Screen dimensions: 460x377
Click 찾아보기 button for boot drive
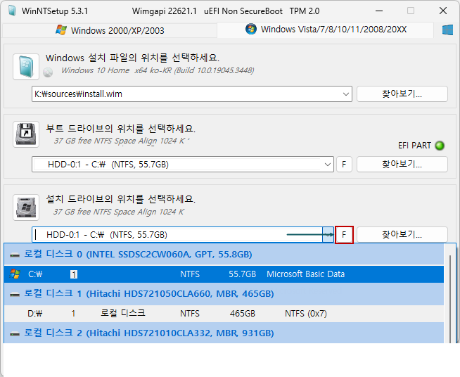click(402, 165)
